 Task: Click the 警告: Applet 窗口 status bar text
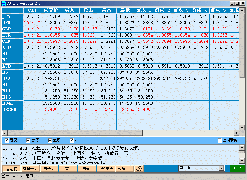[17, 176]
